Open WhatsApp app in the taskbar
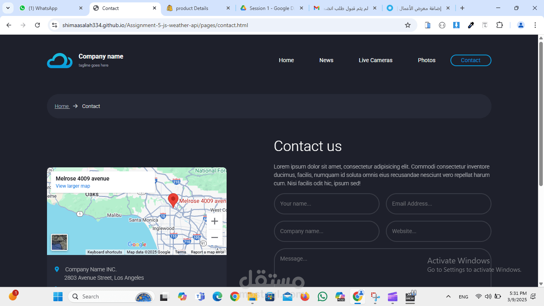Screen dimensions: 544x306 pos(323,296)
